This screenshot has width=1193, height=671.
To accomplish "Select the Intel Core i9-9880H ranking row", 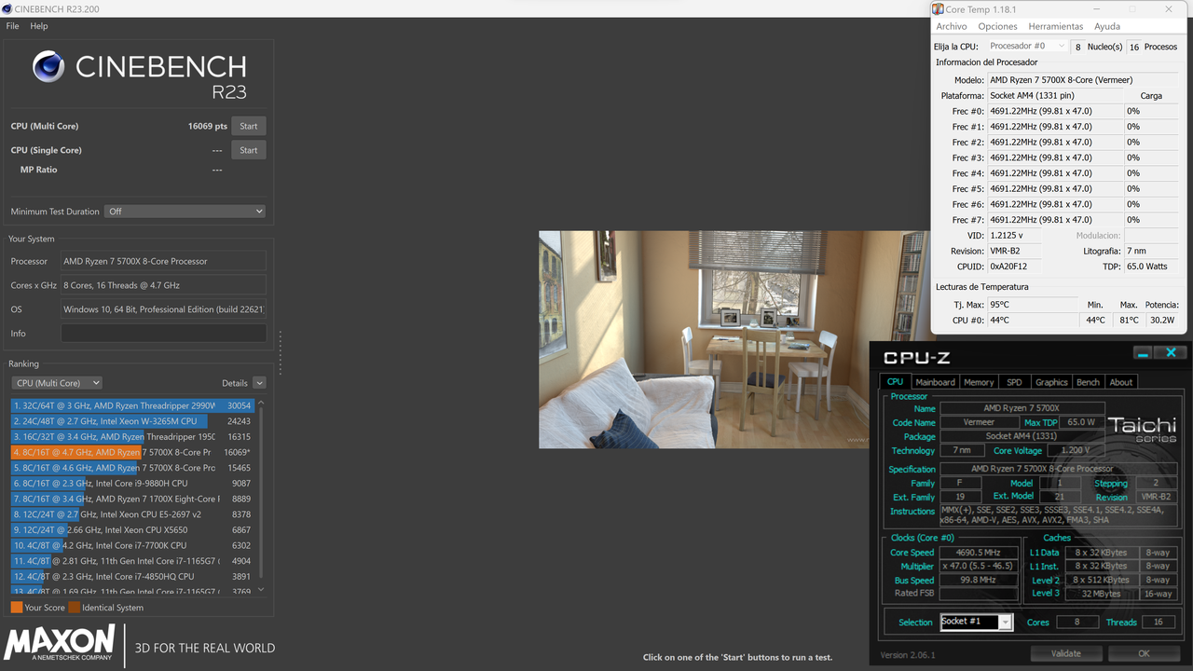I will point(132,483).
